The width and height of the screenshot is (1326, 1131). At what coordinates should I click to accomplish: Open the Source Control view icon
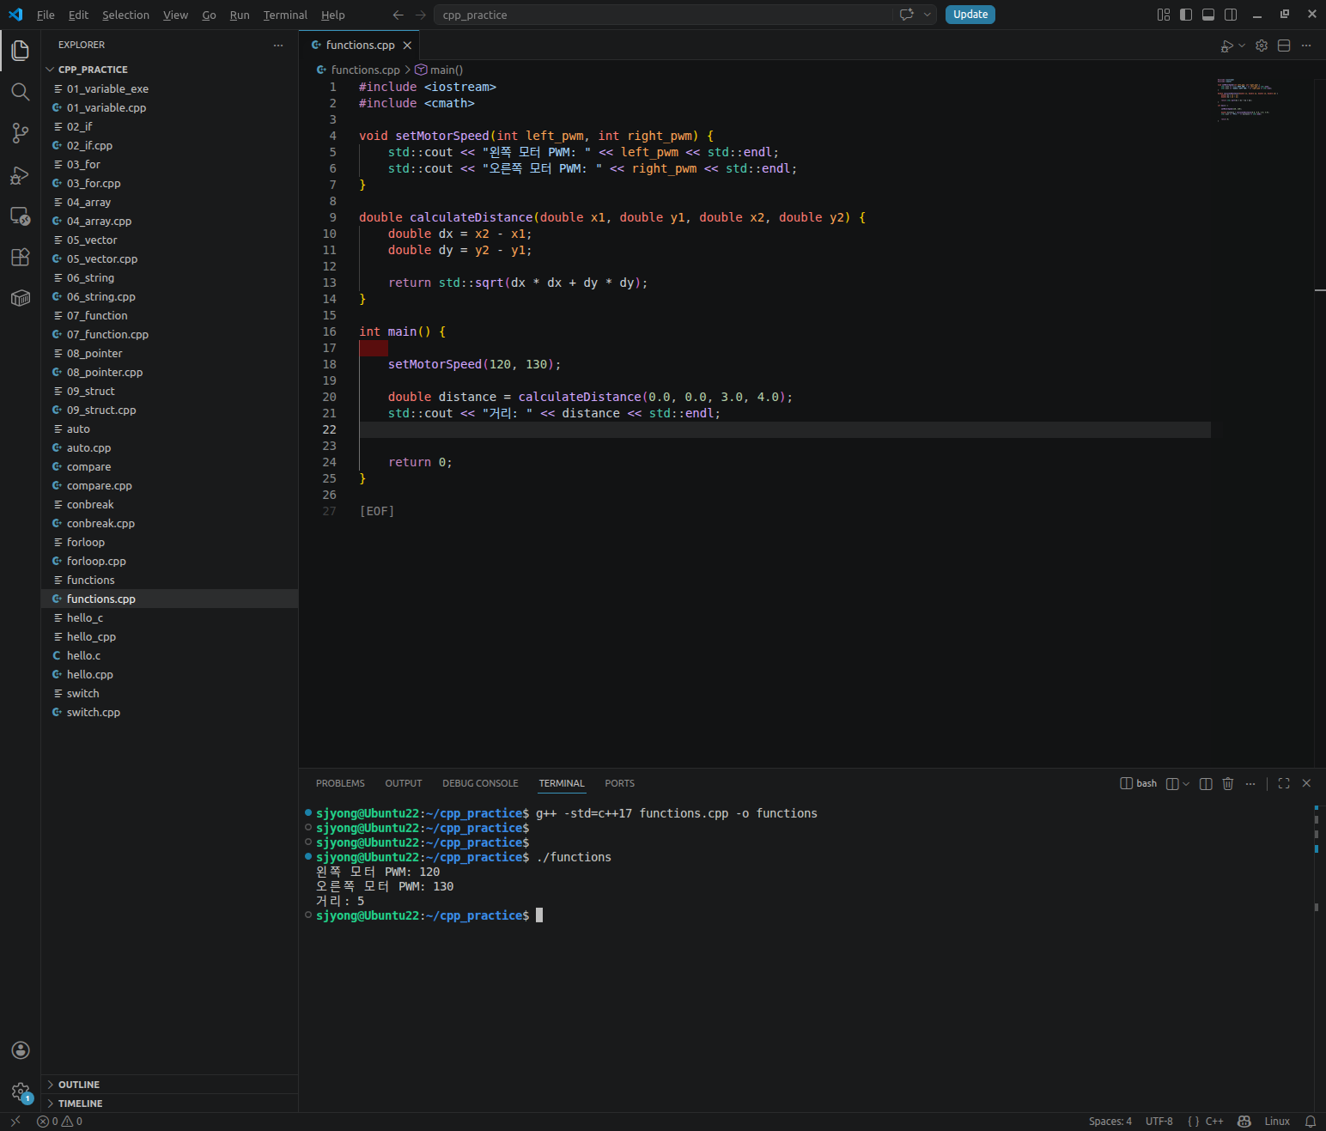coord(21,133)
